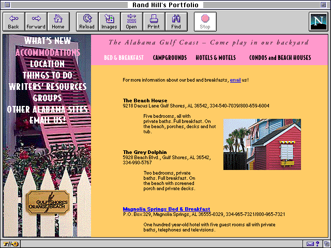Screen dimensions: 331x248
Task: Click the Netscape N logo
Action: (319, 22)
